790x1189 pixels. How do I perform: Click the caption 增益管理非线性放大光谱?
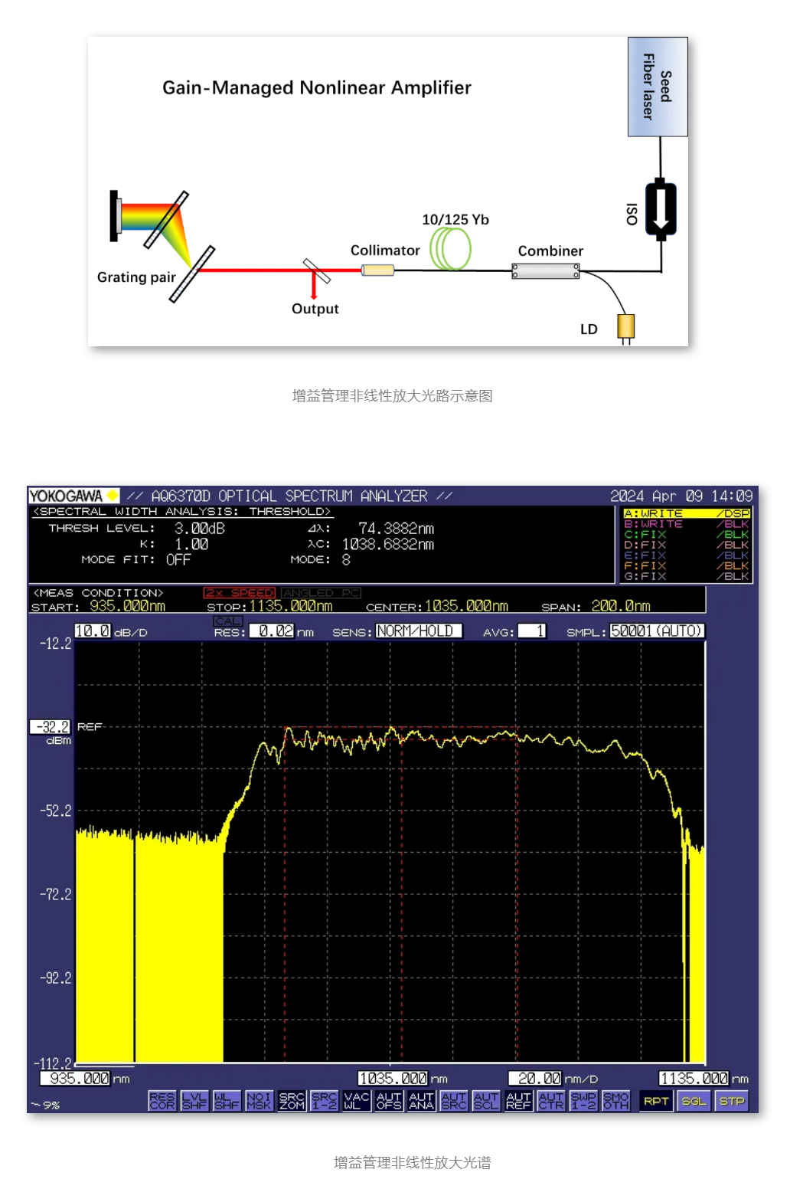413,1162
